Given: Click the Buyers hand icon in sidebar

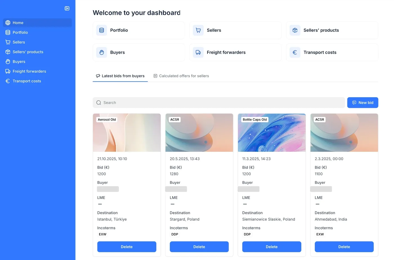Looking at the screenshot, I should [8, 62].
